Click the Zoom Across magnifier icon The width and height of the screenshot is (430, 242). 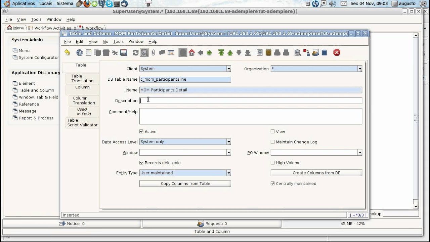(298, 52)
